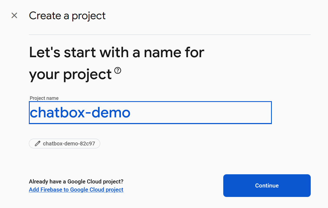The image size is (328, 208).
Task: Click the "Project name" field label
Action: click(44, 98)
